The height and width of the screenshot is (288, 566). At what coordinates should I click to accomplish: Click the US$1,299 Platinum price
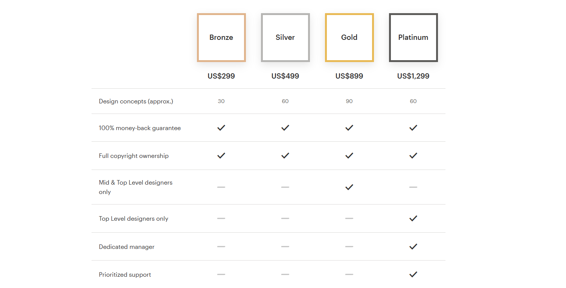coord(413,76)
